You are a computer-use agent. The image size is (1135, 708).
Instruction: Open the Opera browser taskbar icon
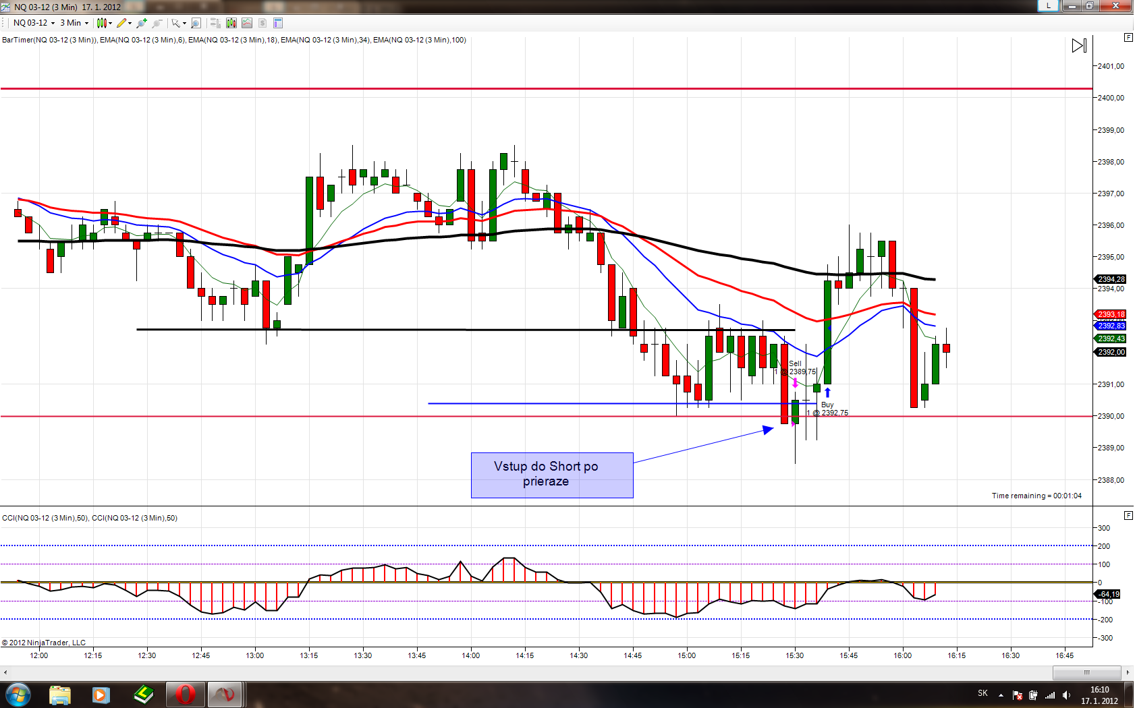(185, 695)
